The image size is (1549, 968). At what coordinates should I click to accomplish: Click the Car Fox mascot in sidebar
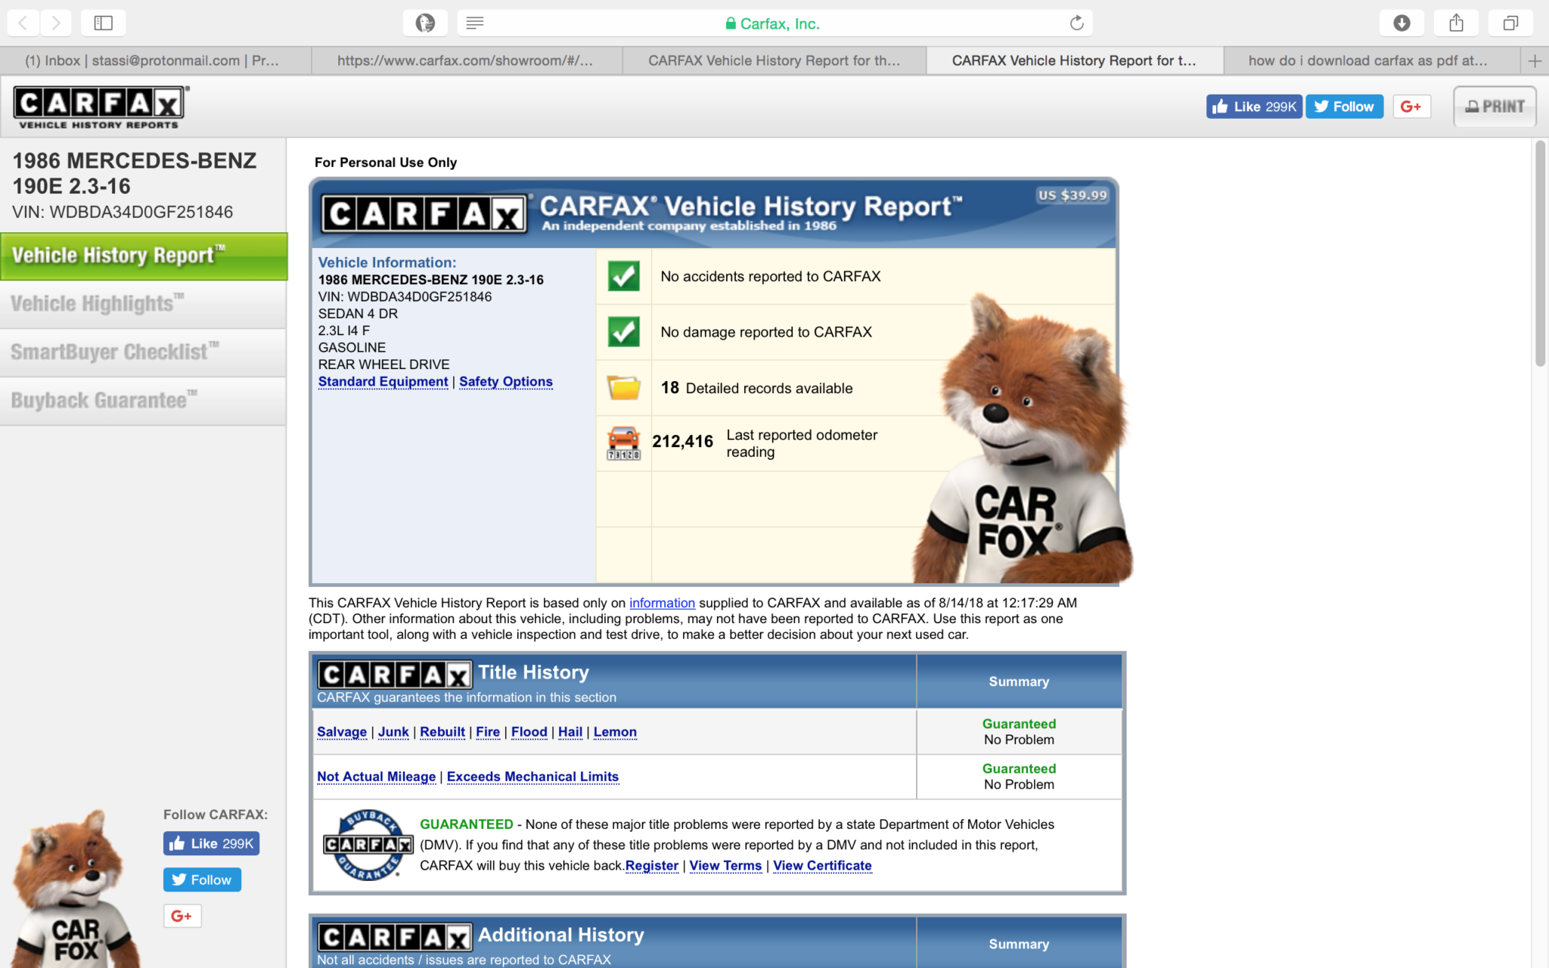[x=74, y=889]
